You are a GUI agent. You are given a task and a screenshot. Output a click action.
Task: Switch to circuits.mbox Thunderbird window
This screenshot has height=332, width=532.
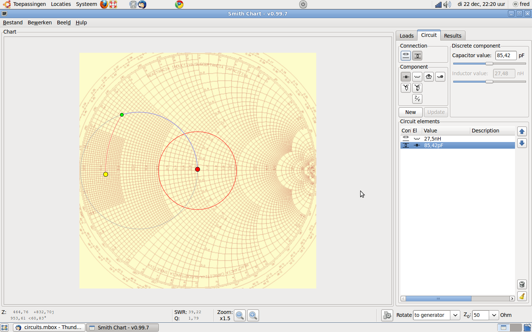tap(49, 328)
